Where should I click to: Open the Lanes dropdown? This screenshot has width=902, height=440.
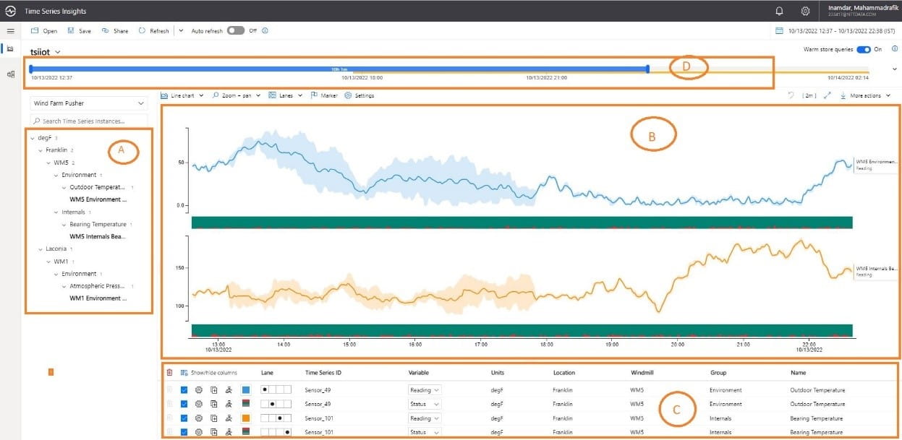click(x=285, y=95)
